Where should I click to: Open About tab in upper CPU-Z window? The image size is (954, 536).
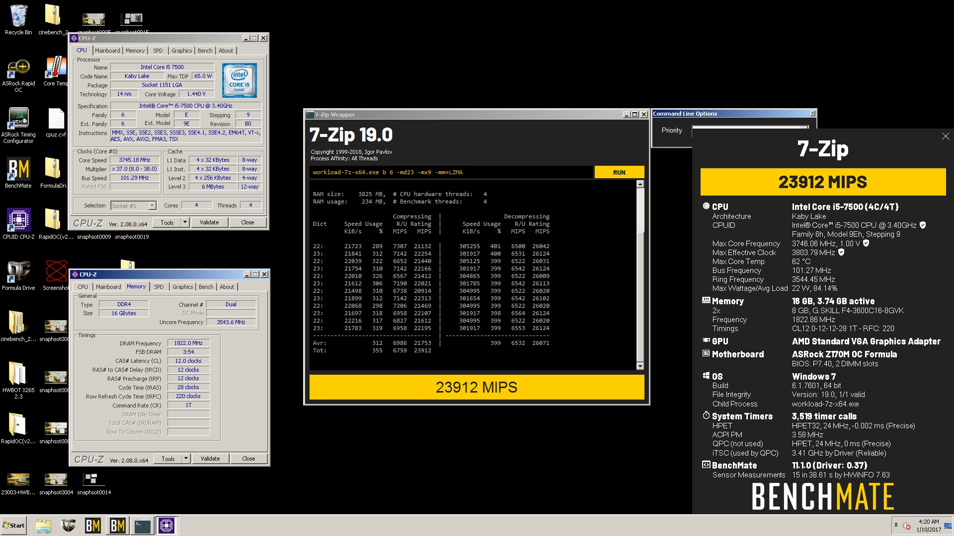tap(226, 51)
